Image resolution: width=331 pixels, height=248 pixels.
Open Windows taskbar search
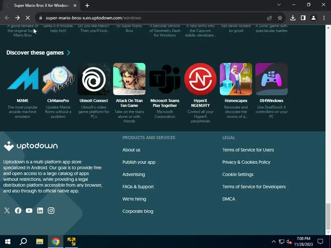23,242
